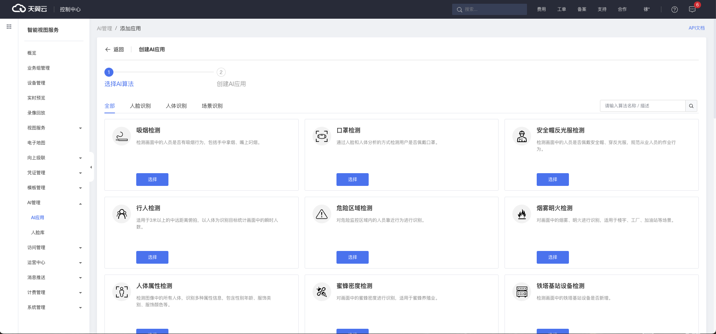This screenshot has height=334, width=716.
Task: Click the pedestrian detection people icon
Action: tap(122, 214)
